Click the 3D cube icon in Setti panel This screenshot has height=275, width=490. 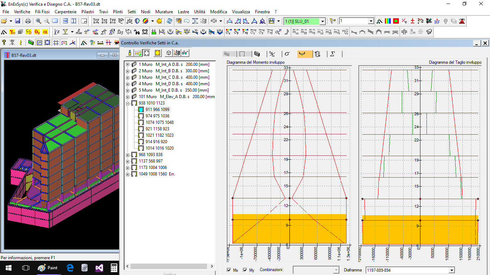[169, 53]
